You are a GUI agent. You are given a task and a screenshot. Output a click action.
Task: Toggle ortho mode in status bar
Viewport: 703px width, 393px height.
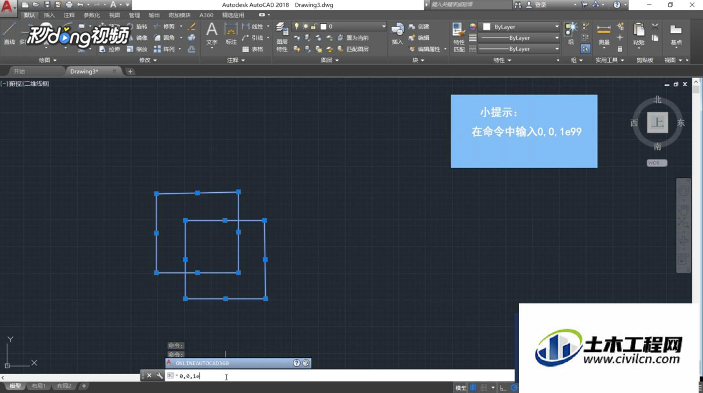503,387
